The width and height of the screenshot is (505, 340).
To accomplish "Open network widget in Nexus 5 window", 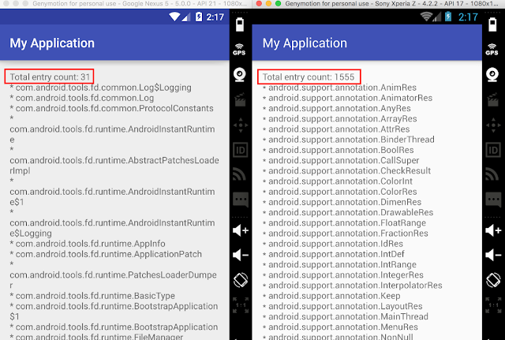I will [x=240, y=174].
